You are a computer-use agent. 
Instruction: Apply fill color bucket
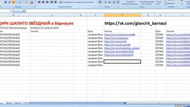point(26,2)
